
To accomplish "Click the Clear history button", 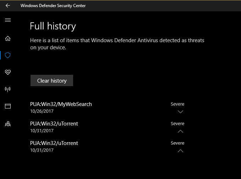I will pyautogui.click(x=52, y=80).
